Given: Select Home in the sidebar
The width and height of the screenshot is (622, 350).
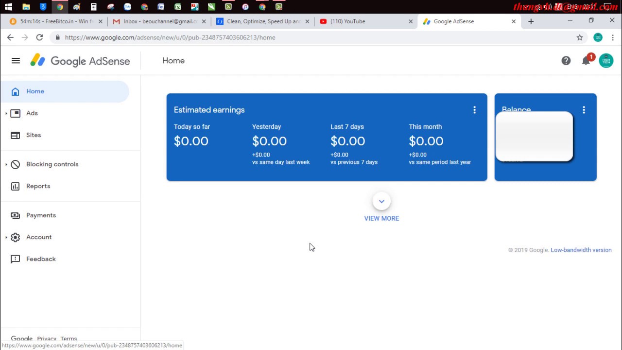Looking at the screenshot, I should (65, 91).
